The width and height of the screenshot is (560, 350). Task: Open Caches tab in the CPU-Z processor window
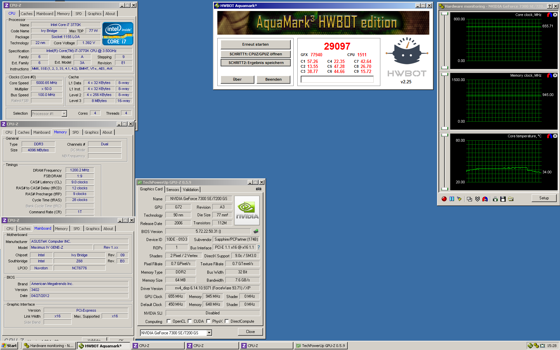point(27,14)
